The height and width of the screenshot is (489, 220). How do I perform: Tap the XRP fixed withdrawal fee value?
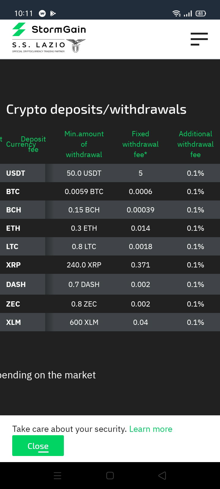click(141, 265)
